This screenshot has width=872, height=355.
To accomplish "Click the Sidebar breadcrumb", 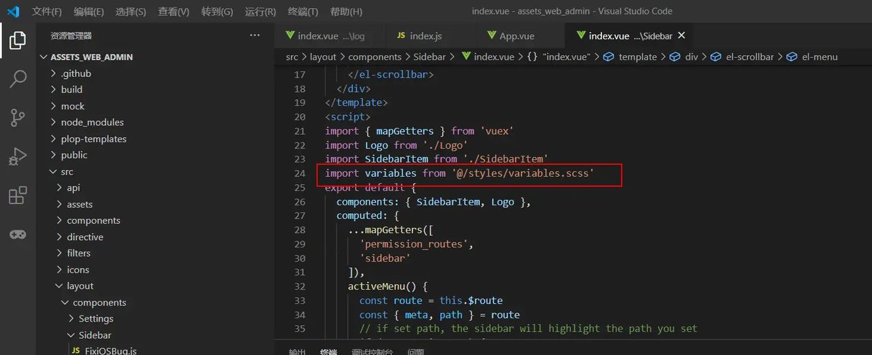I will [429, 57].
